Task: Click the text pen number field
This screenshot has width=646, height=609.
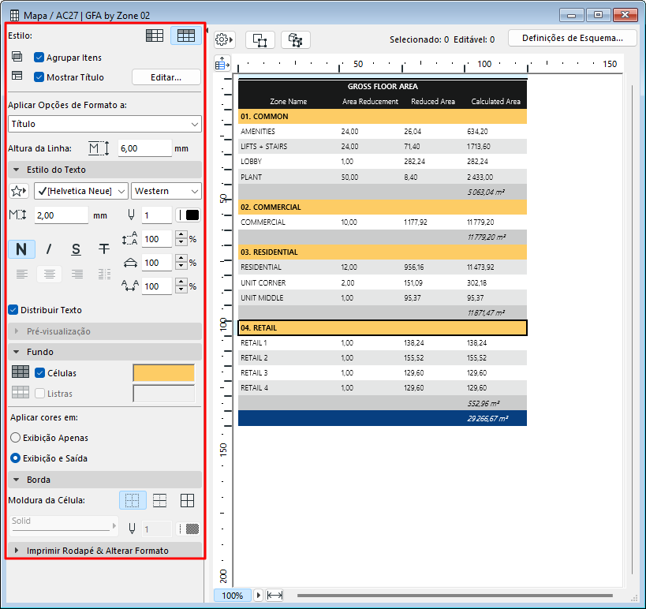Action: [156, 215]
